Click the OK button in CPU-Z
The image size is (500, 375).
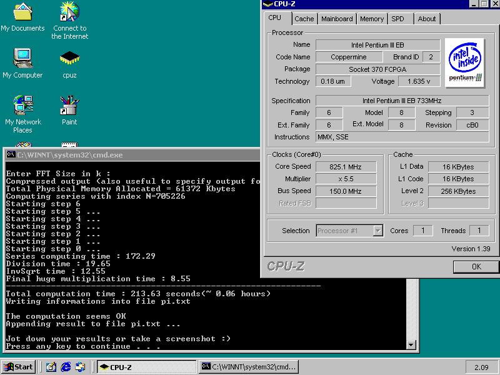click(476, 267)
